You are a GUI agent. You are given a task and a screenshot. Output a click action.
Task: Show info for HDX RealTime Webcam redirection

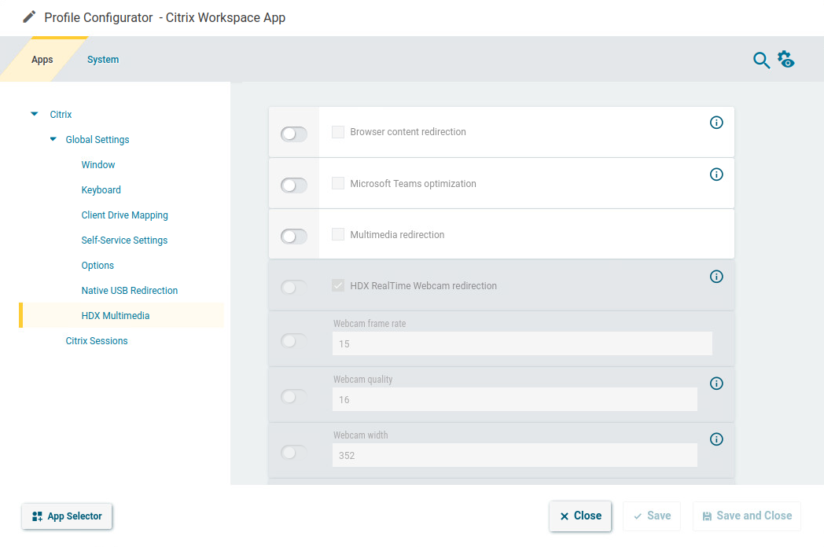coord(716,277)
